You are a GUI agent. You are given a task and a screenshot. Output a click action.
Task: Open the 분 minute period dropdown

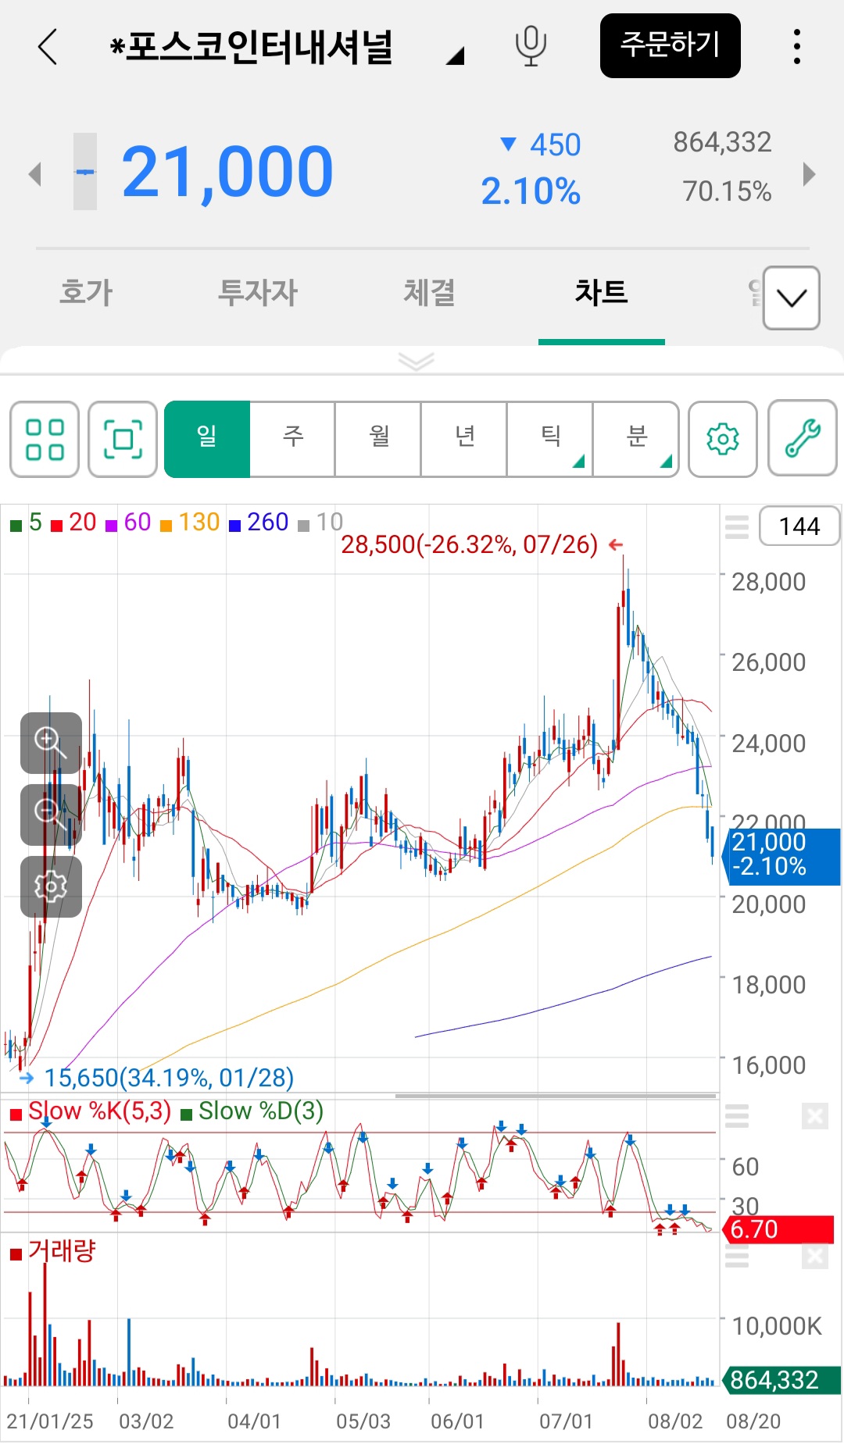[x=637, y=439]
